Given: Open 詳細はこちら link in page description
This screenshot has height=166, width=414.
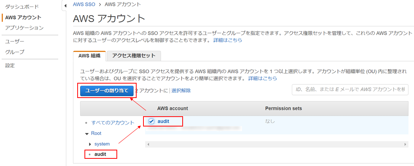Looking at the screenshot, I should 228,40.
